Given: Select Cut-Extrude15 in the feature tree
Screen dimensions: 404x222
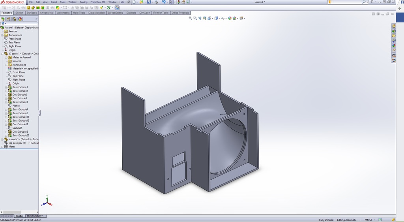Looking at the screenshot, I should click(x=20, y=132).
